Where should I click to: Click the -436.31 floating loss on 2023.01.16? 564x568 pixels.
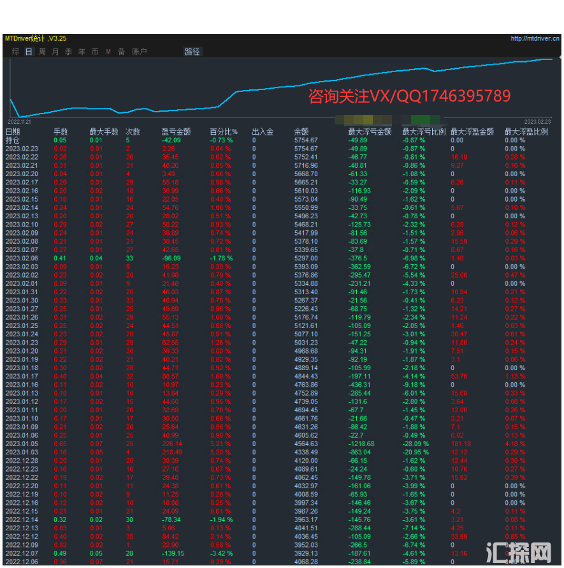click(359, 385)
